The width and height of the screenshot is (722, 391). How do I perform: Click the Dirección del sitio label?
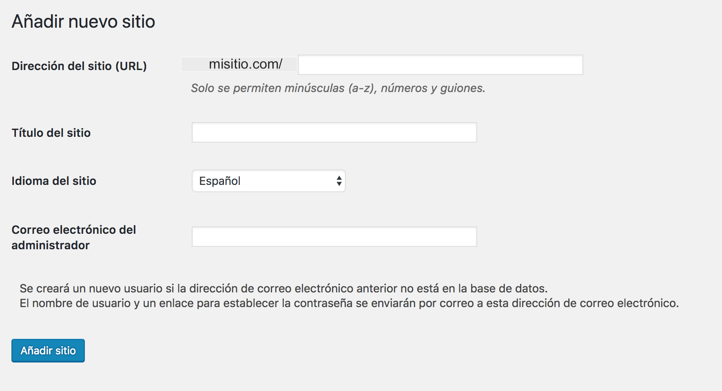click(x=79, y=66)
